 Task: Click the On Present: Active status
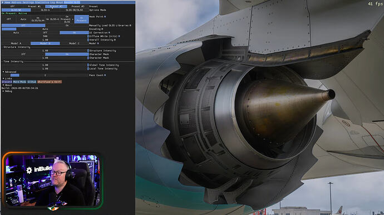tap(14, 13)
